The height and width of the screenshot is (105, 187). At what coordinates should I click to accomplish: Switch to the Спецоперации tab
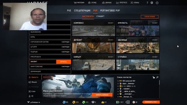click(82, 10)
